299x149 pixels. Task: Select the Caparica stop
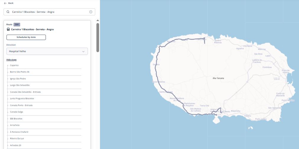point(14,65)
